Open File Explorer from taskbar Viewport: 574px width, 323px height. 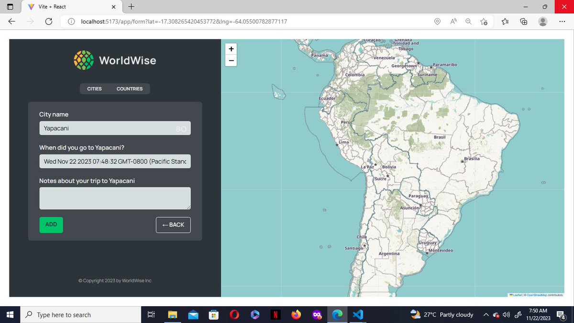click(x=172, y=314)
